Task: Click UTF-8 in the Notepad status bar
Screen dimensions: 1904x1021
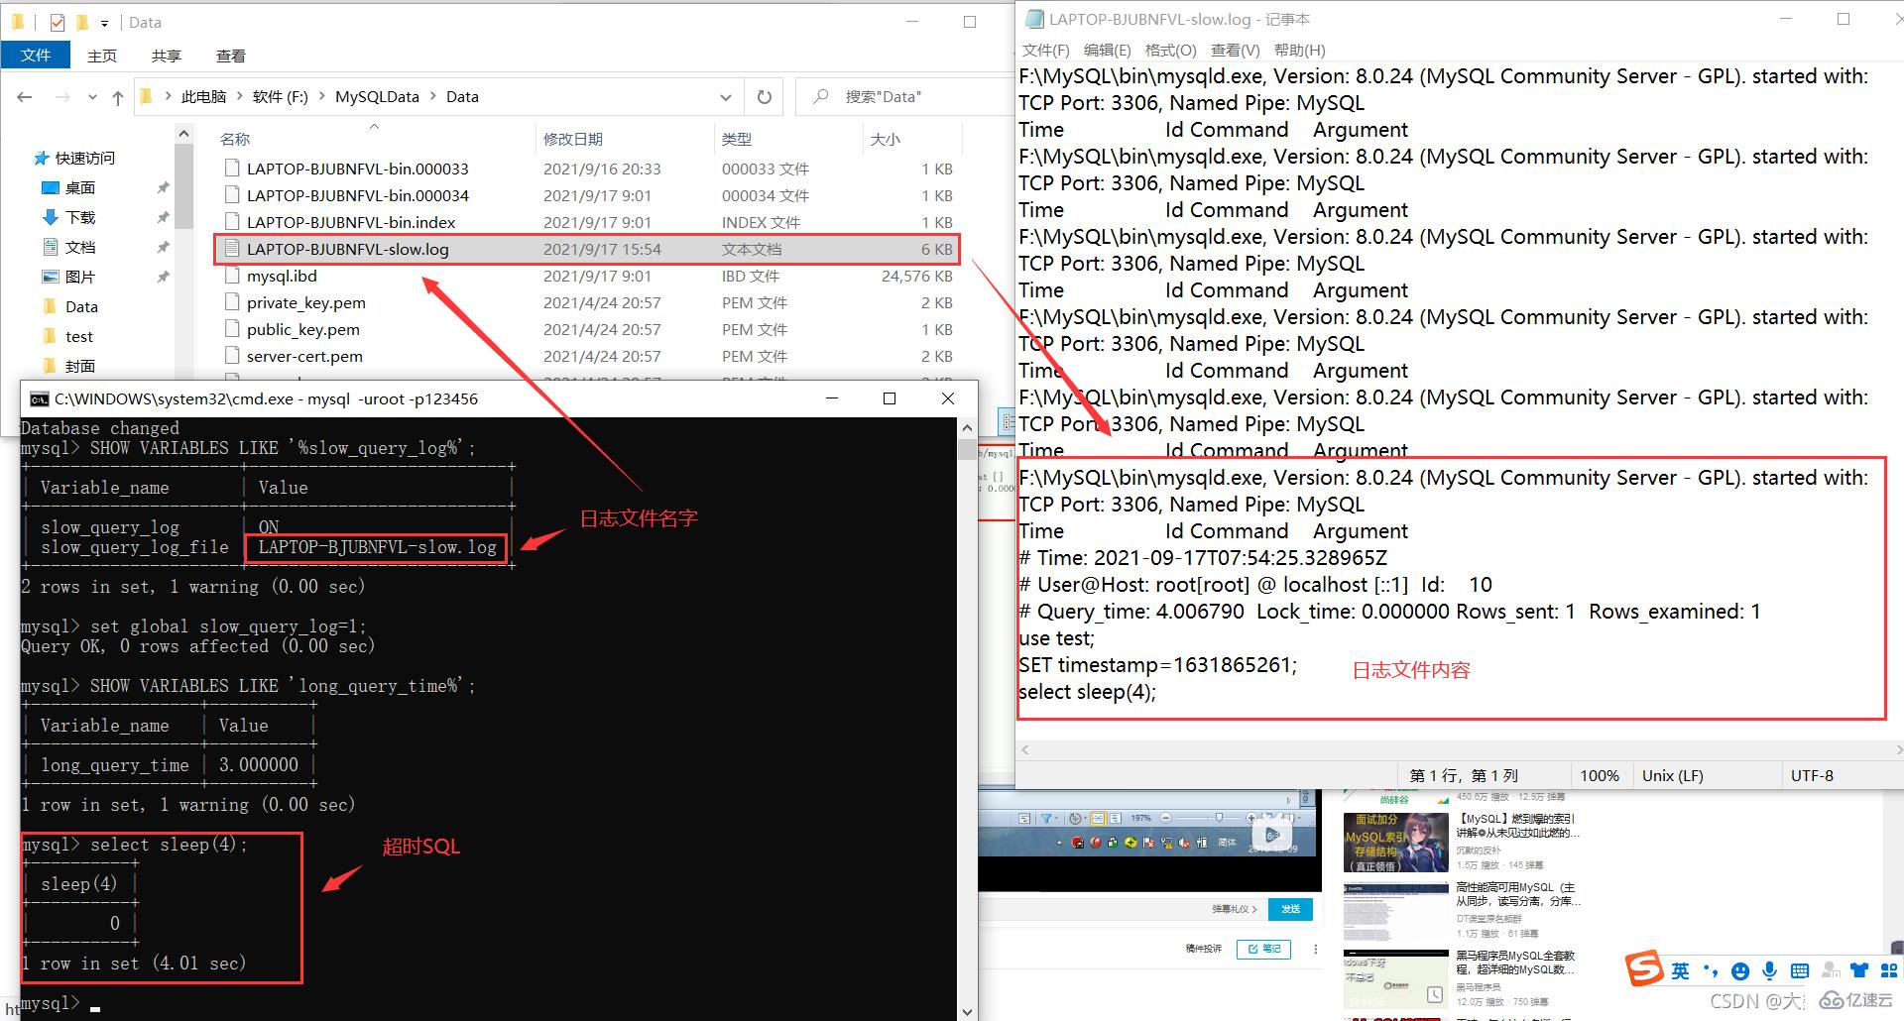Action: pyautogui.click(x=1814, y=775)
